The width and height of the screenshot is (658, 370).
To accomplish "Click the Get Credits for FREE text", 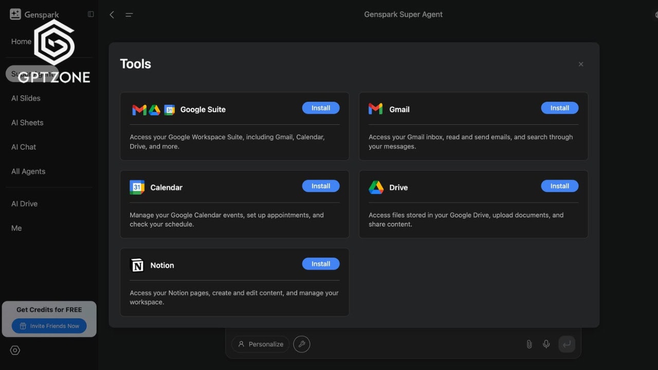I will (49, 309).
